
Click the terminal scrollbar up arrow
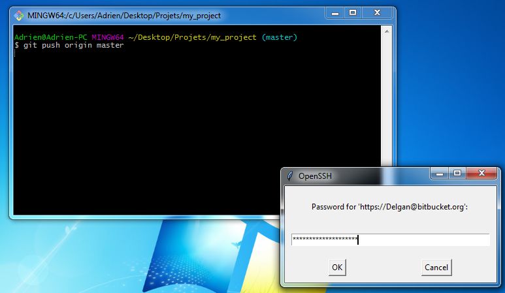click(387, 31)
